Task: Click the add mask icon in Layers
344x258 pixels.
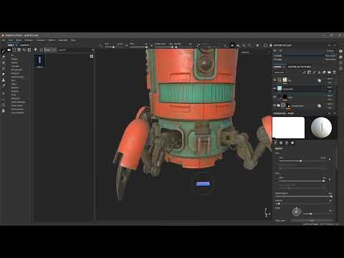Action: (x=309, y=72)
